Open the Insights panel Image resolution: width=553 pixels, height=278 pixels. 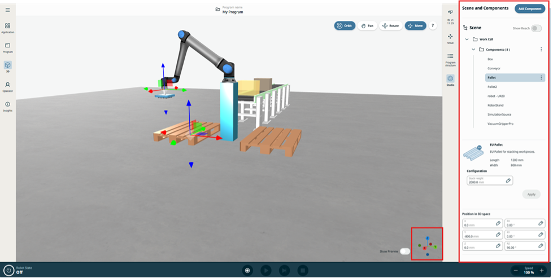pos(7,106)
